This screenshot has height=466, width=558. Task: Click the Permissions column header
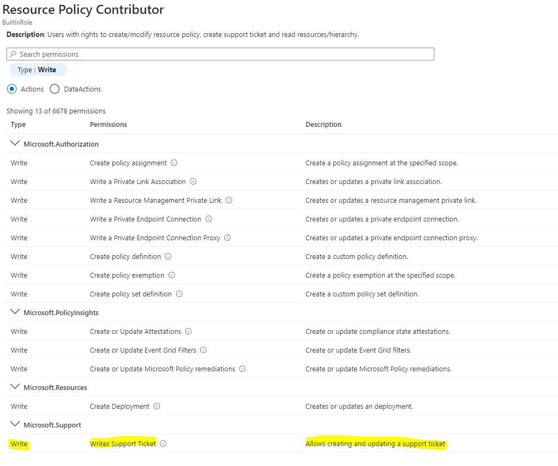(109, 125)
